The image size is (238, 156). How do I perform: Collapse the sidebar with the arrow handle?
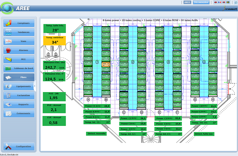[x=35, y=86]
